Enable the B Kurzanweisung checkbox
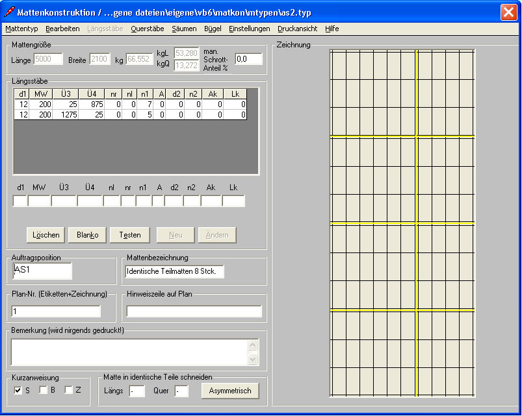The image size is (522, 416). pos(44,390)
